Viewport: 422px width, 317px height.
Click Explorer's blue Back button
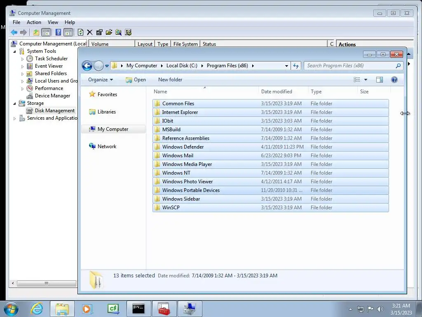pos(87,66)
